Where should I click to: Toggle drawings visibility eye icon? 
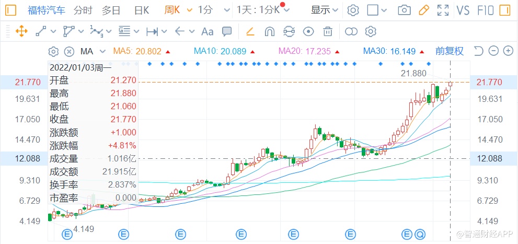pyautogui.click(x=308, y=32)
